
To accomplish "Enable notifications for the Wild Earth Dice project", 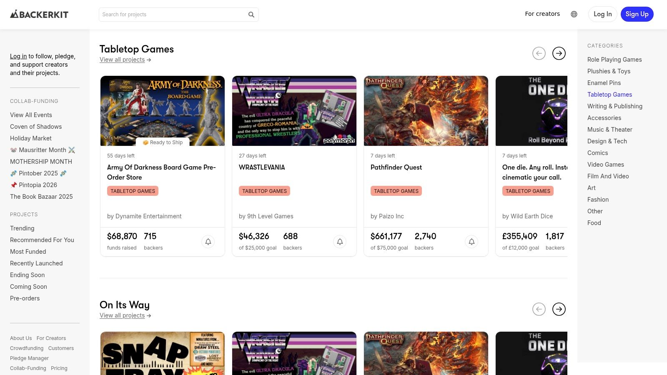I will click(x=603, y=242).
